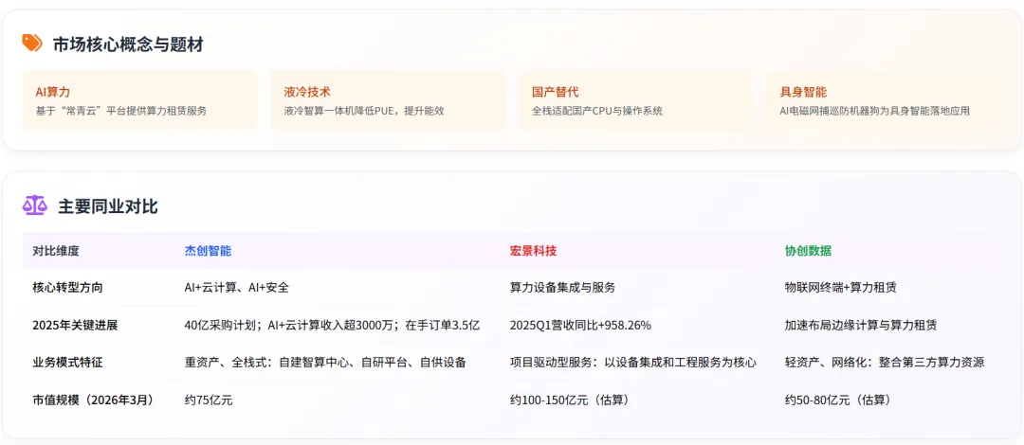Select the 国产替代 concept card title
1024x445 pixels.
coord(555,92)
